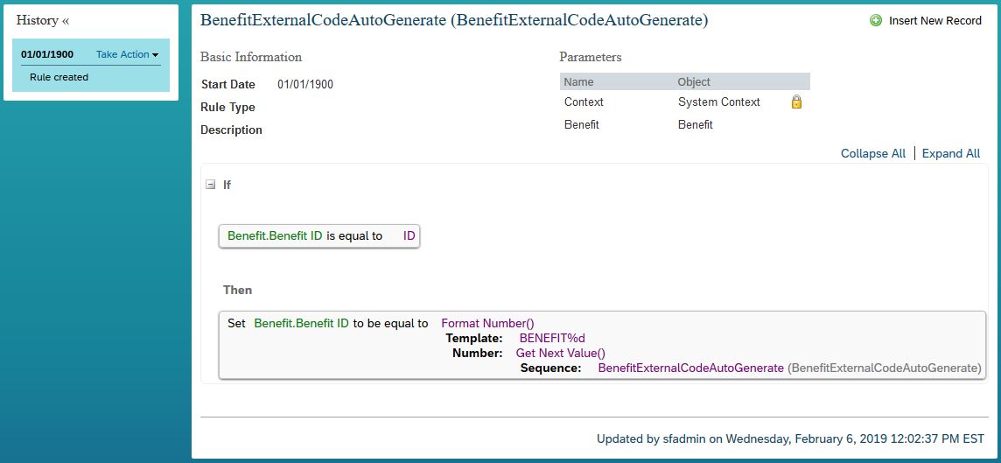Viewport: 1001px width, 463px height.
Task: Click the Benefit parameter row
Action: pyautogui.click(x=685, y=124)
